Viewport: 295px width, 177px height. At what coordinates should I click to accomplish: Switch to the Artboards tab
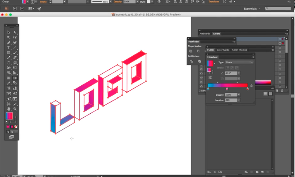pos(205,34)
